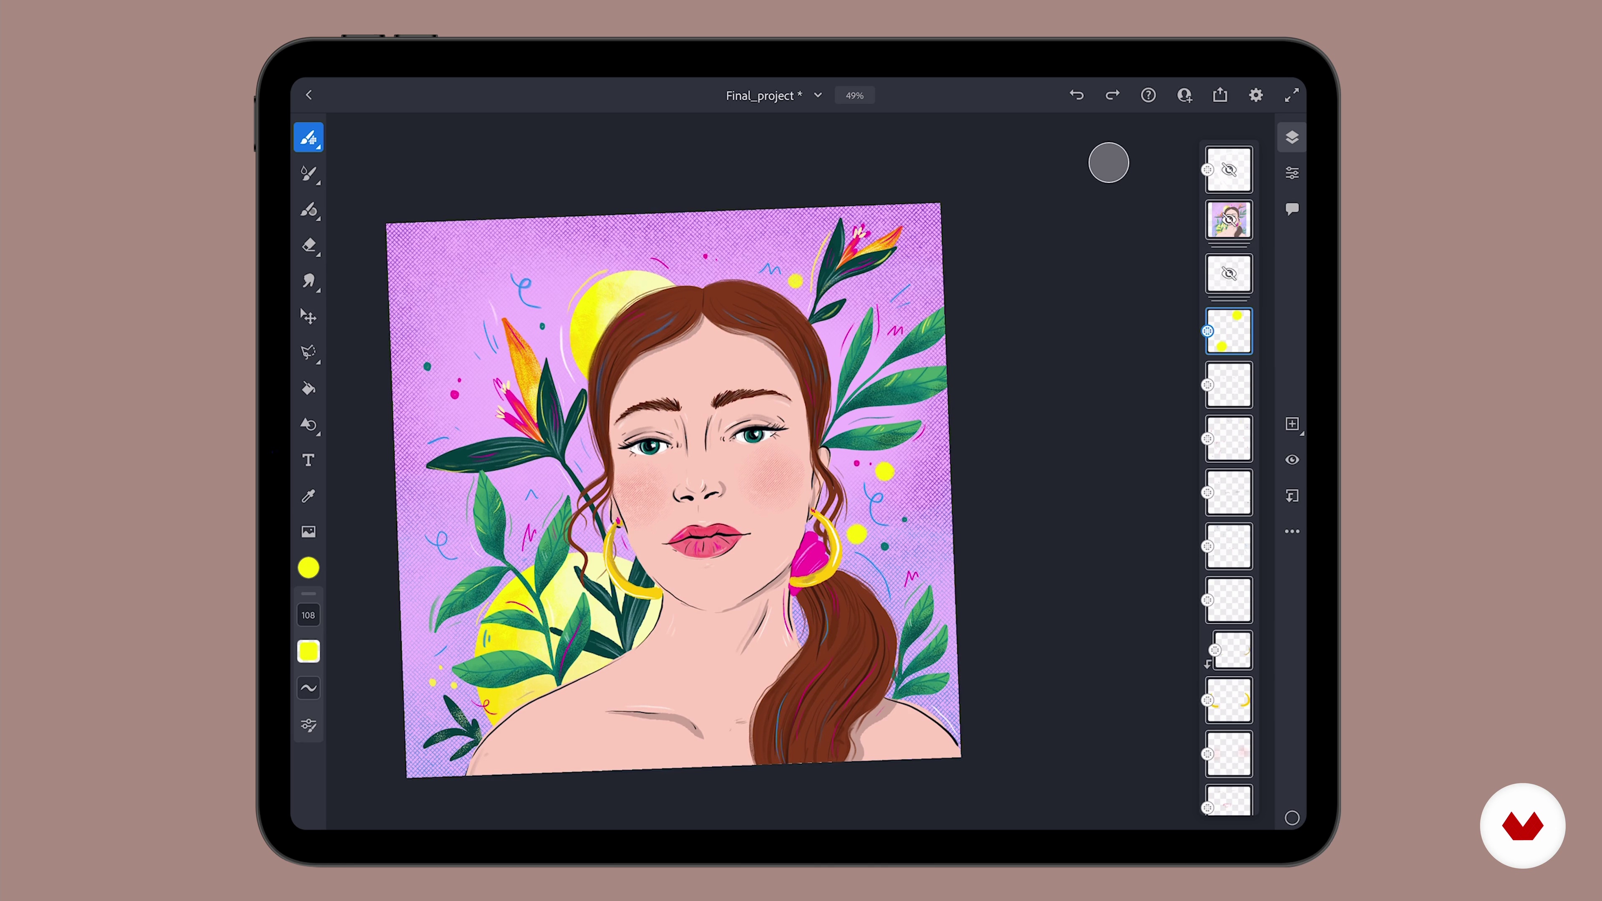Image resolution: width=1602 pixels, height=901 pixels.
Task: Unhide the portrait photo reference layer
Action: point(1229,219)
